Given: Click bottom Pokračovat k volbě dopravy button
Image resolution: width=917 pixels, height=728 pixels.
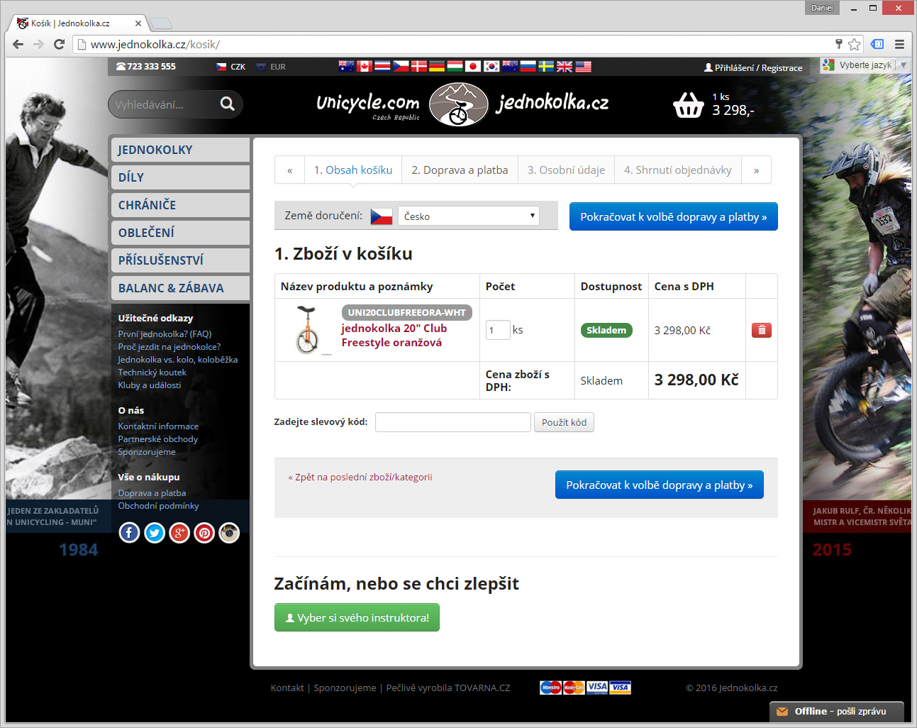Looking at the screenshot, I should coord(660,485).
